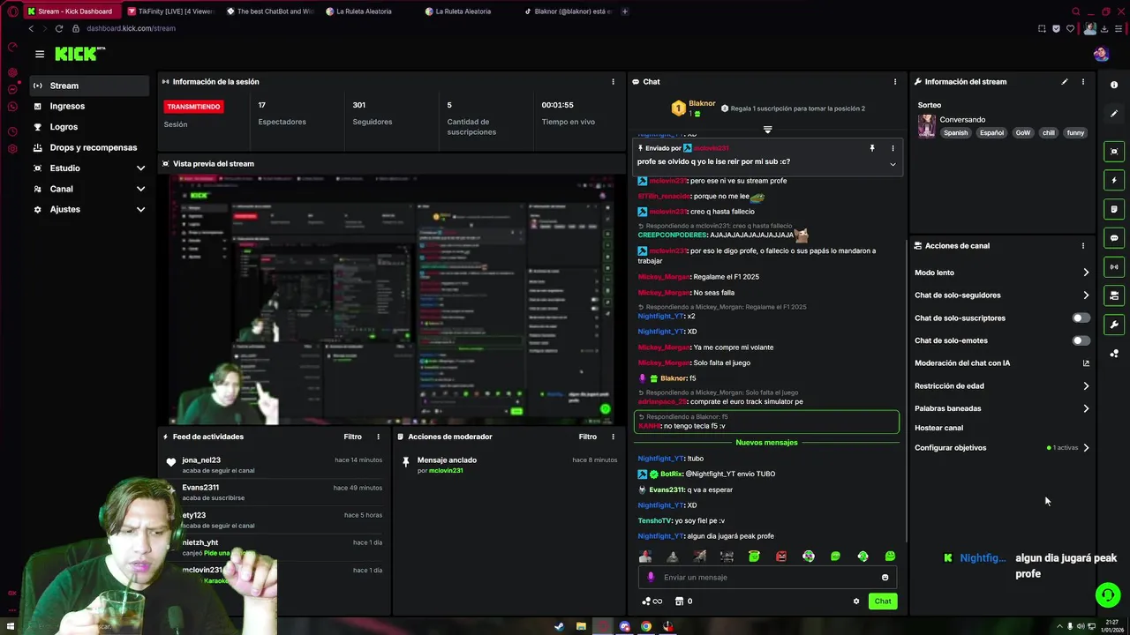
Task: Edit stream information with the pencil icon
Action: click(x=1064, y=82)
